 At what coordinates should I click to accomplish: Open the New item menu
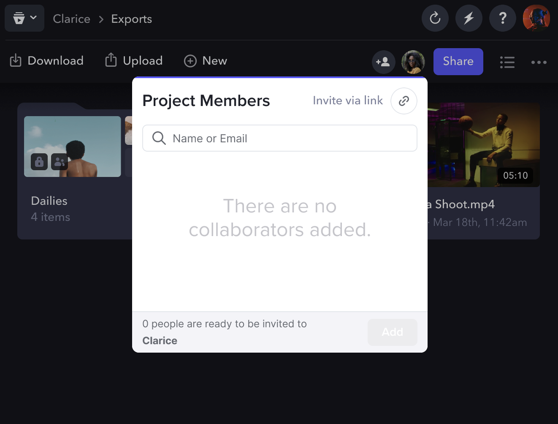pos(206,61)
